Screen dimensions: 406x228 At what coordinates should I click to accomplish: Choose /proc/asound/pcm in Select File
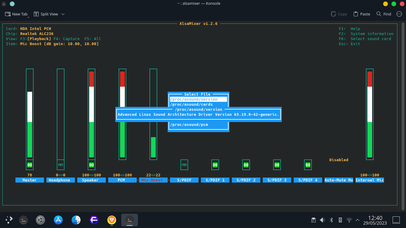pyautogui.click(x=199, y=125)
